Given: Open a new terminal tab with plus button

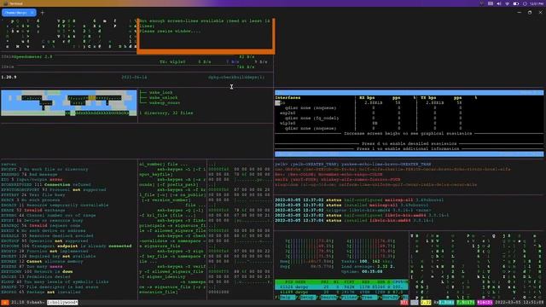Looking at the screenshot, I should tap(43, 13).
